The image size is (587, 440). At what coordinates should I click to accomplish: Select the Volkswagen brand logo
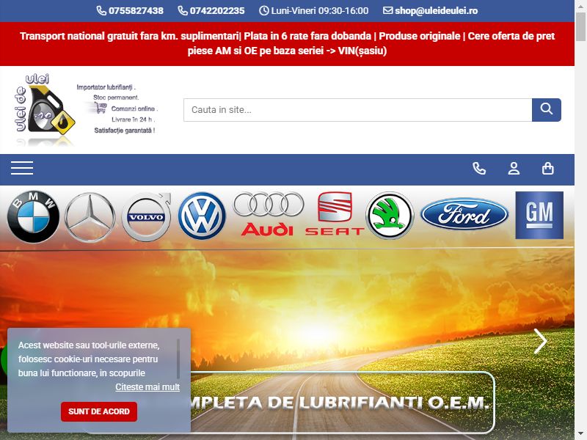(x=202, y=216)
